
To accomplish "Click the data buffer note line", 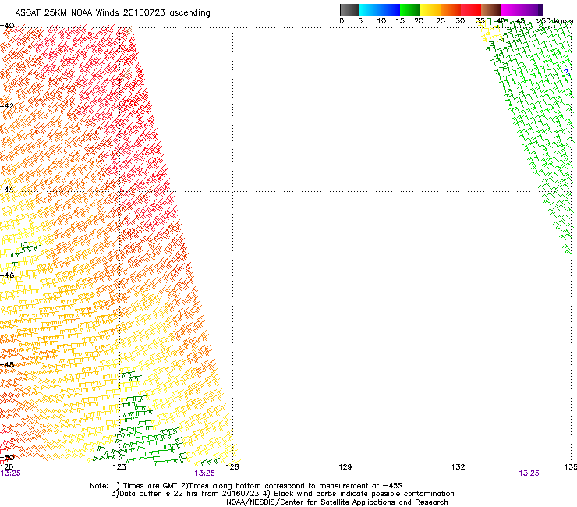I will 282,494.
